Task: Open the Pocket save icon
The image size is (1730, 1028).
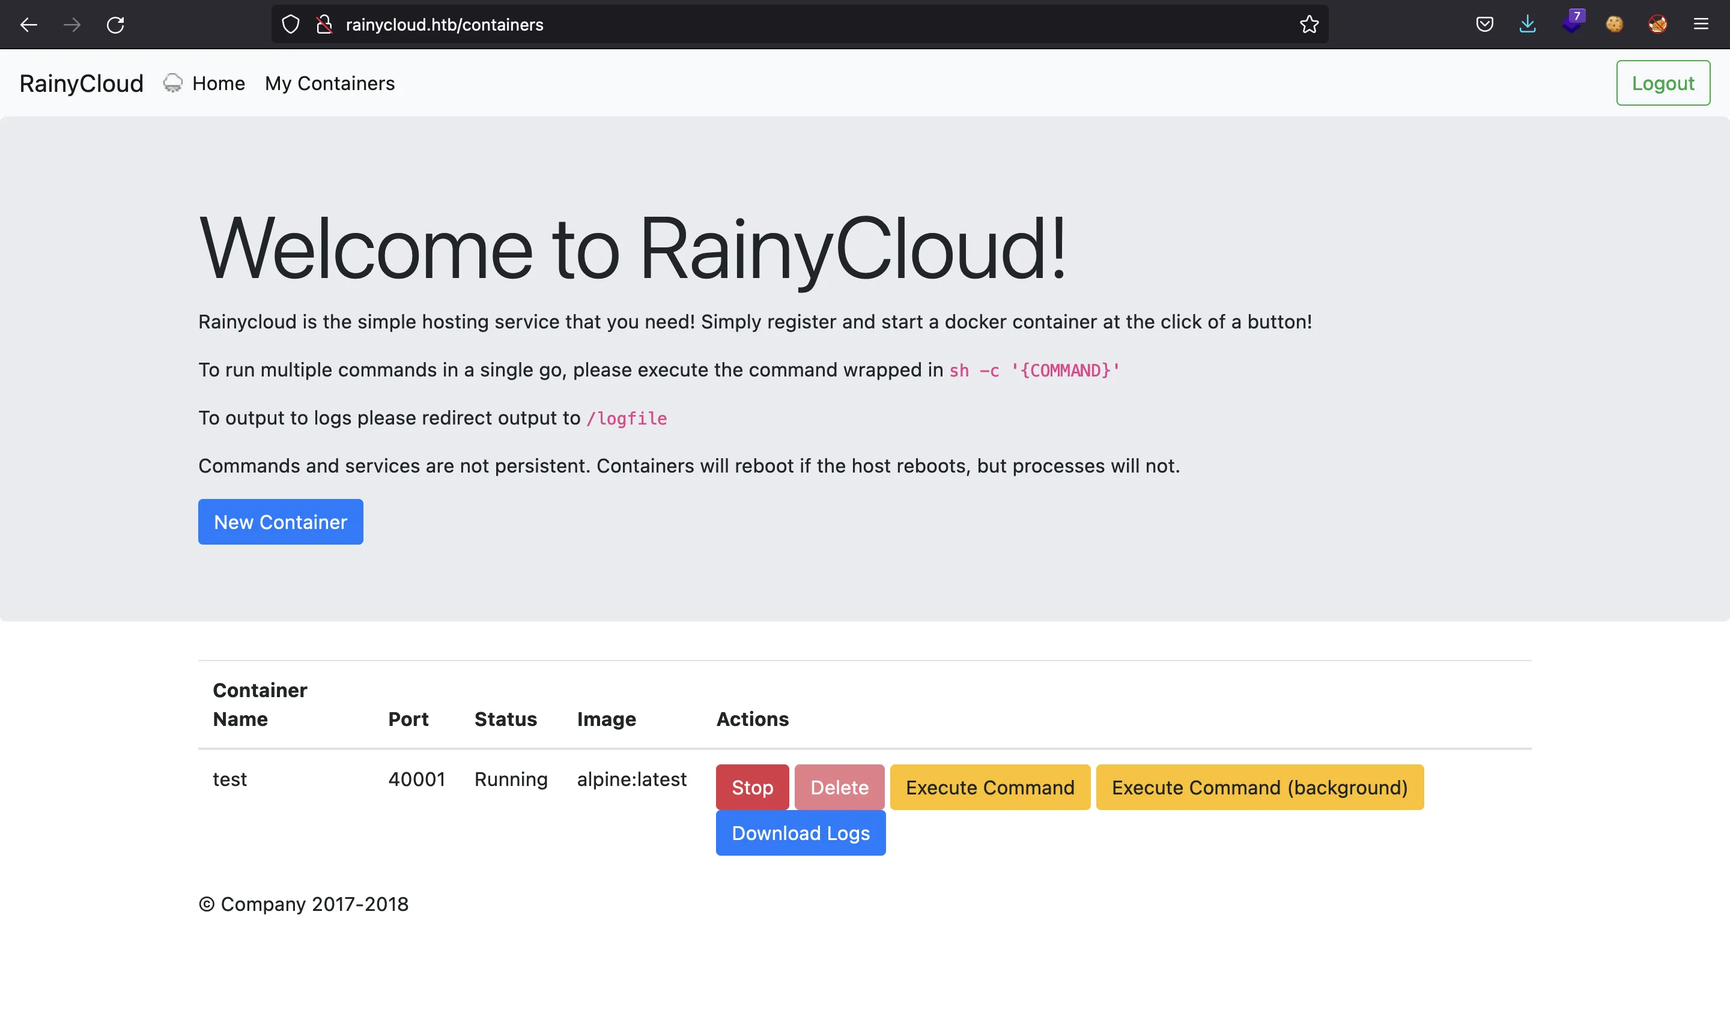Action: click(1484, 25)
